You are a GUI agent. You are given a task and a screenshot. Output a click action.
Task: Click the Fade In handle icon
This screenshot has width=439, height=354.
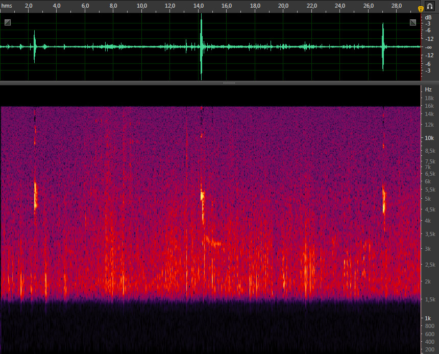click(8, 22)
